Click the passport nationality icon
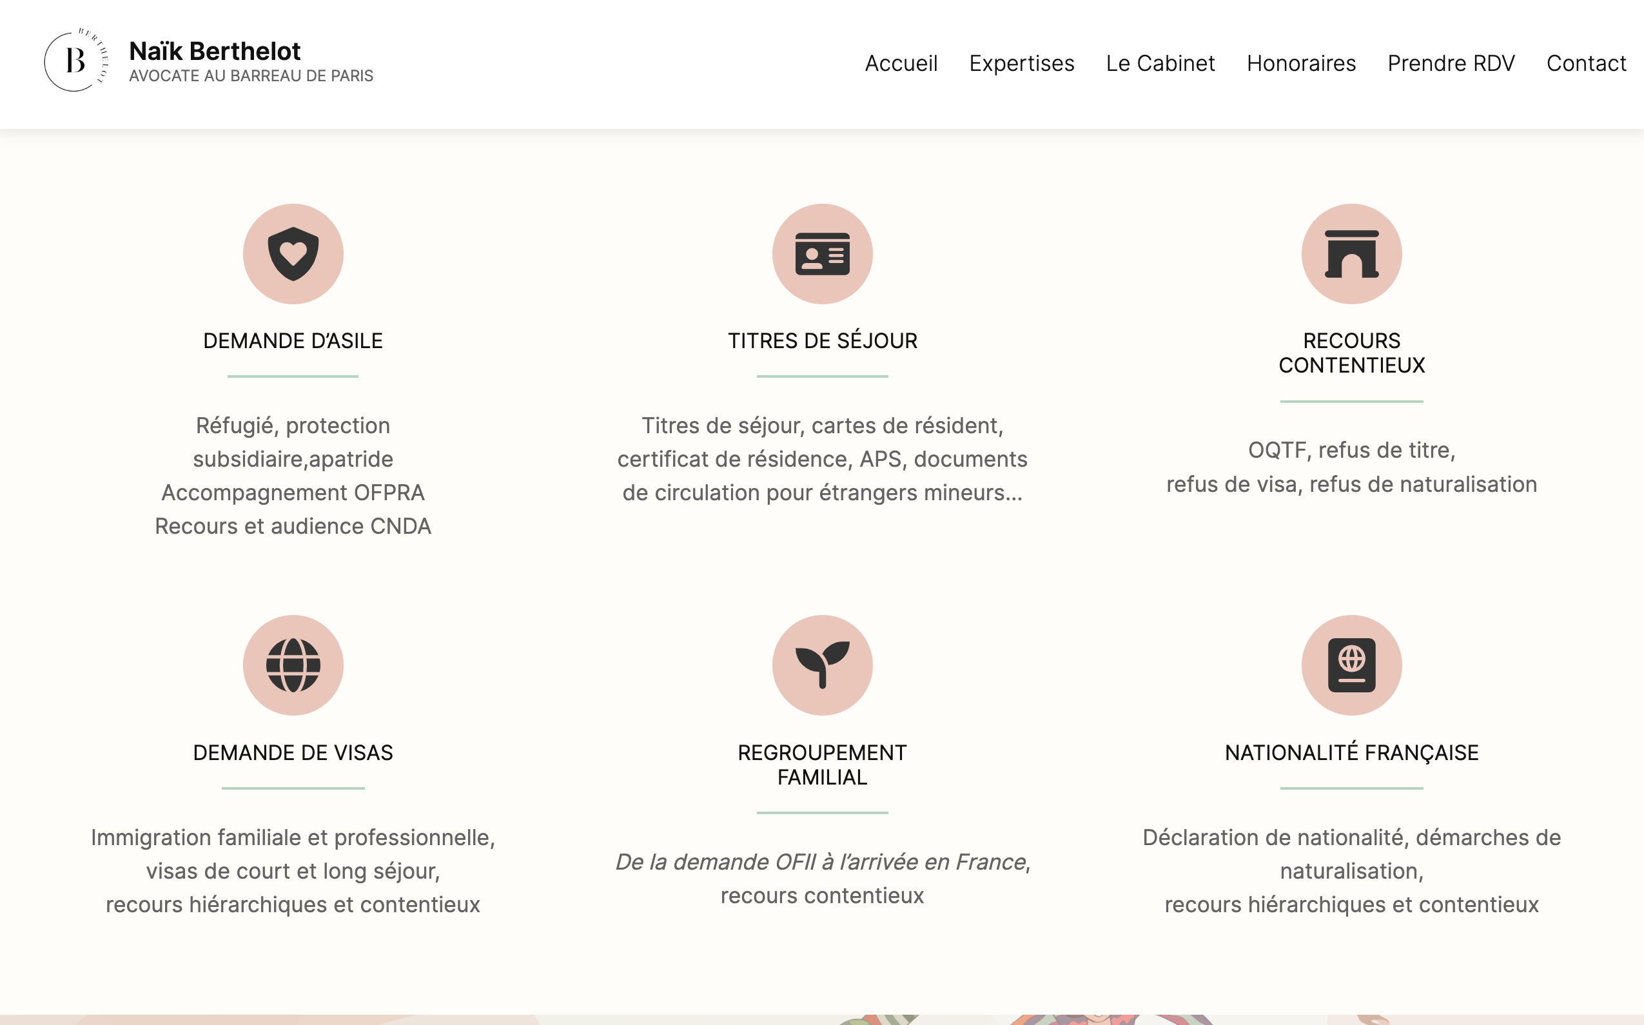1644x1025 pixels. [x=1351, y=665]
